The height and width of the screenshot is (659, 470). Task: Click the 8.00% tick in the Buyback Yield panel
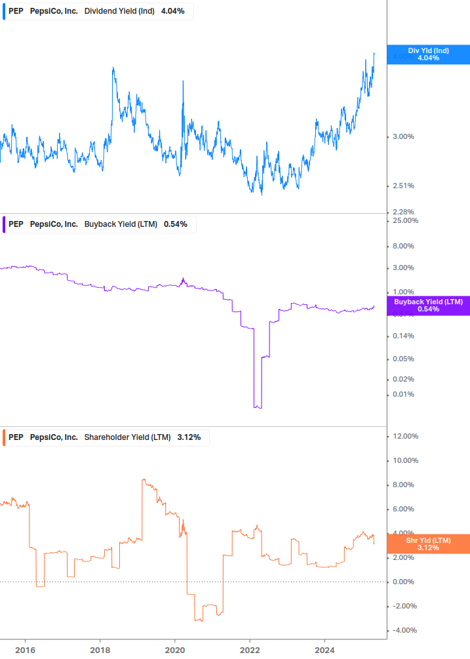click(403, 247)
